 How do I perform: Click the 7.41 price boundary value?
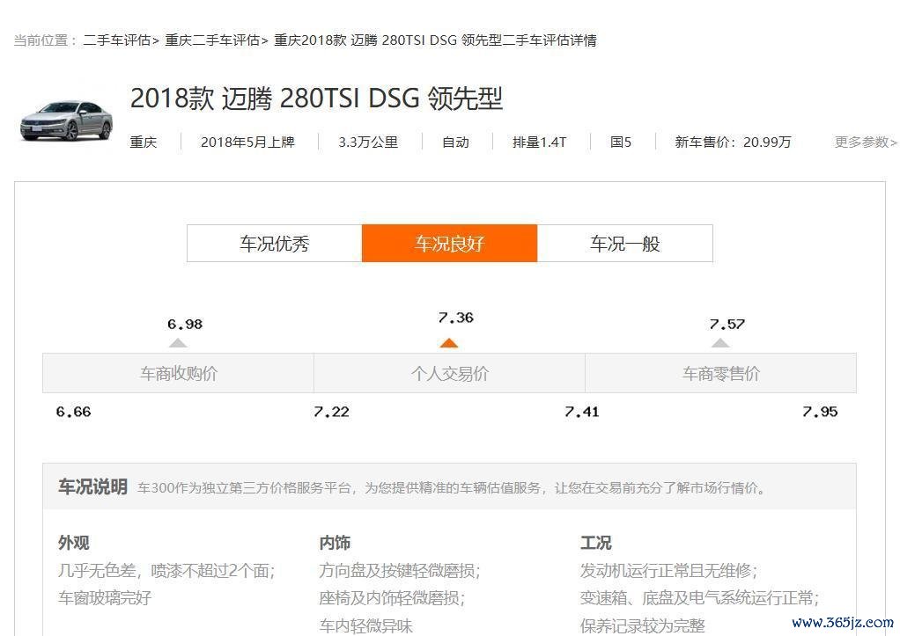581,412
